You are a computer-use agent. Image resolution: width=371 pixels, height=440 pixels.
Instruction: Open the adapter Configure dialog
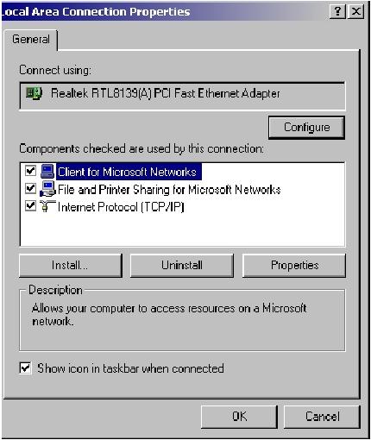pyautogui.click(x=306, y=128)
